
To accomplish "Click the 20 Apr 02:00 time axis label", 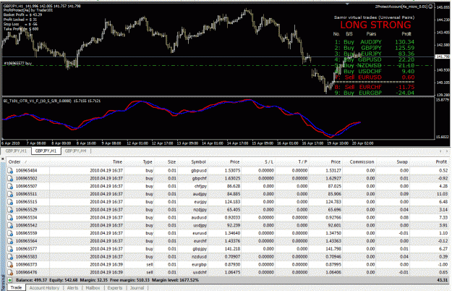I will [362, 143].
